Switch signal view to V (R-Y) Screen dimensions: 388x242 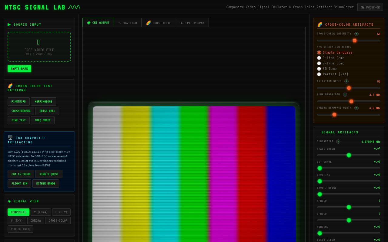pos(17,221)
